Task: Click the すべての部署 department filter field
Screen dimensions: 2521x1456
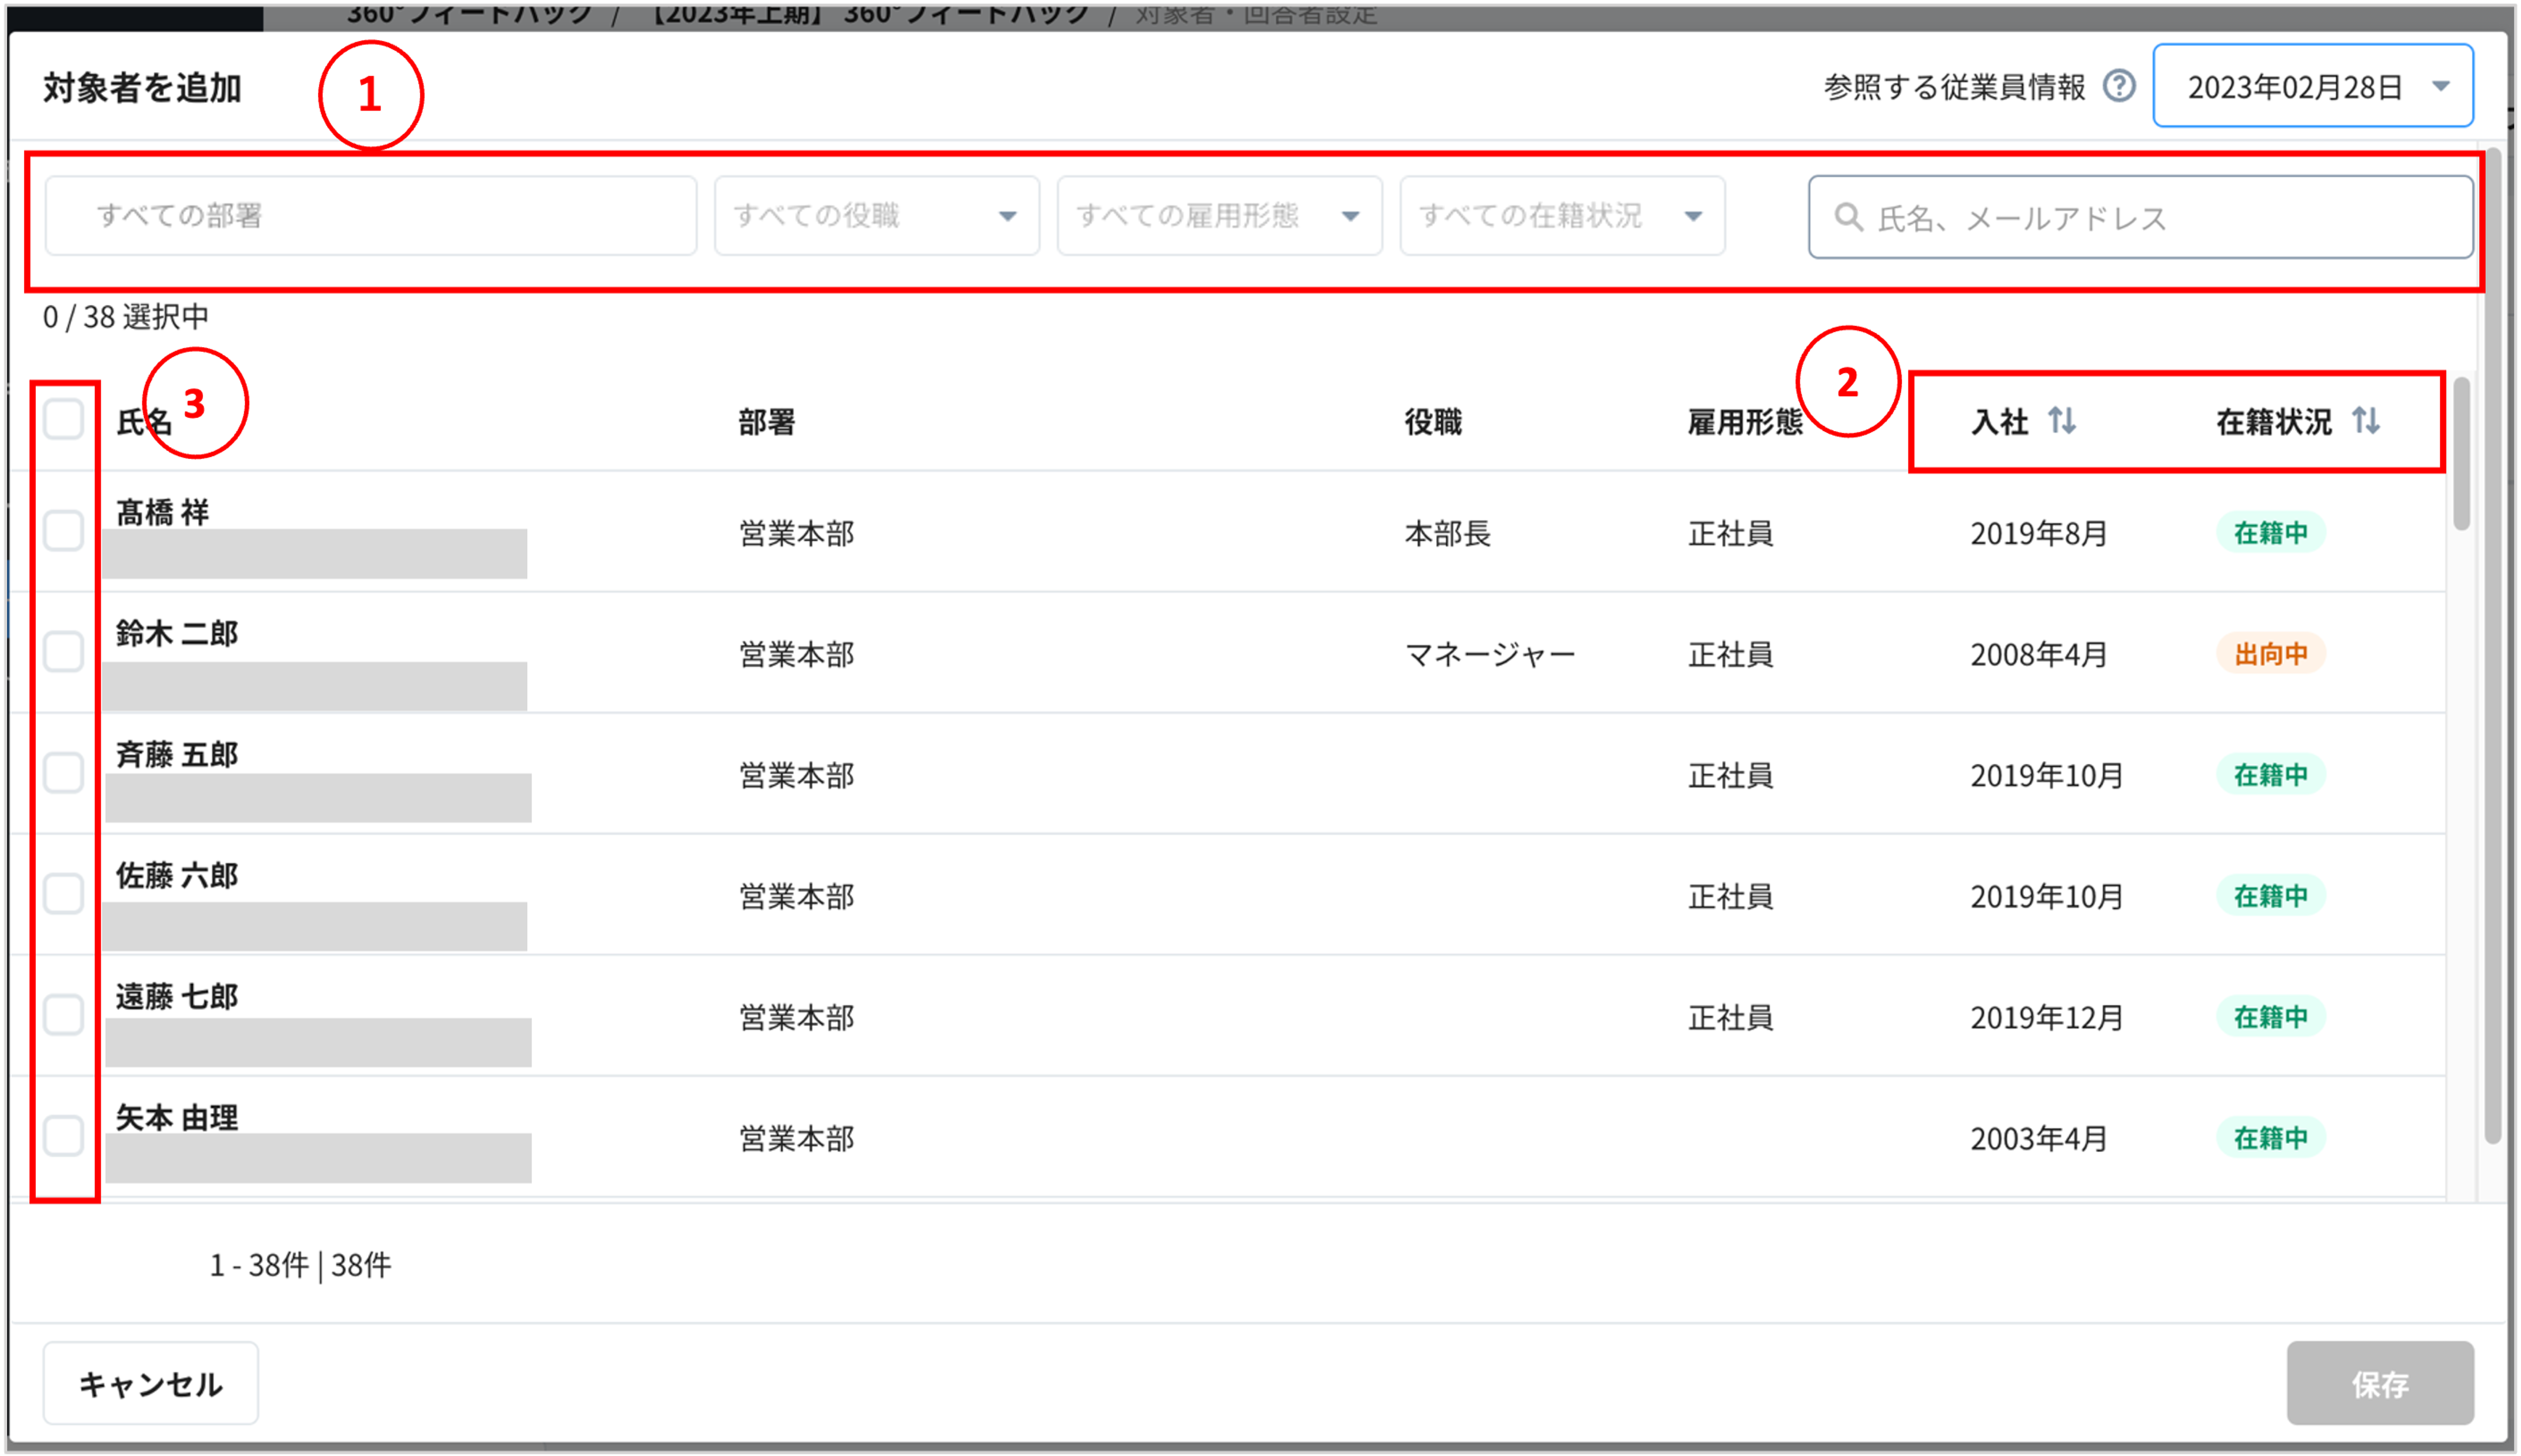Action: [370, 216]
